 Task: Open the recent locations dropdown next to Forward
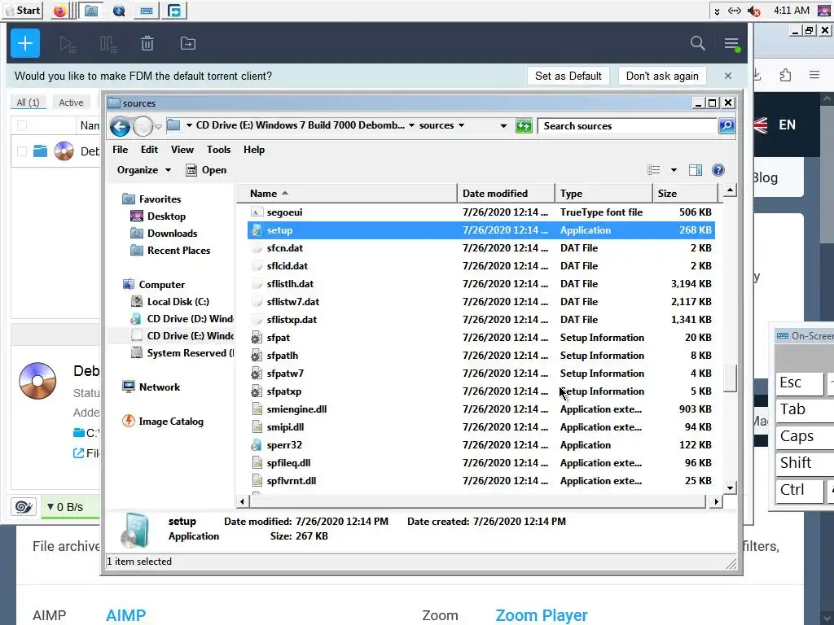click(158, 126)
